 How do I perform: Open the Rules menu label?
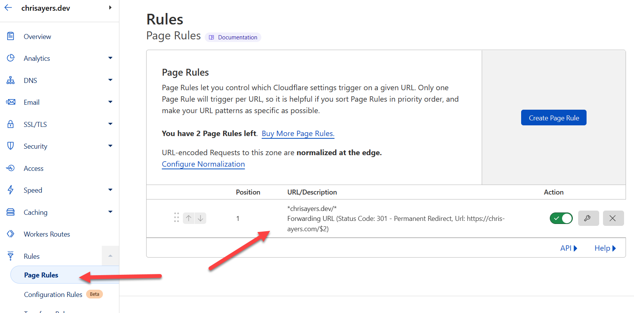point(32,256)
